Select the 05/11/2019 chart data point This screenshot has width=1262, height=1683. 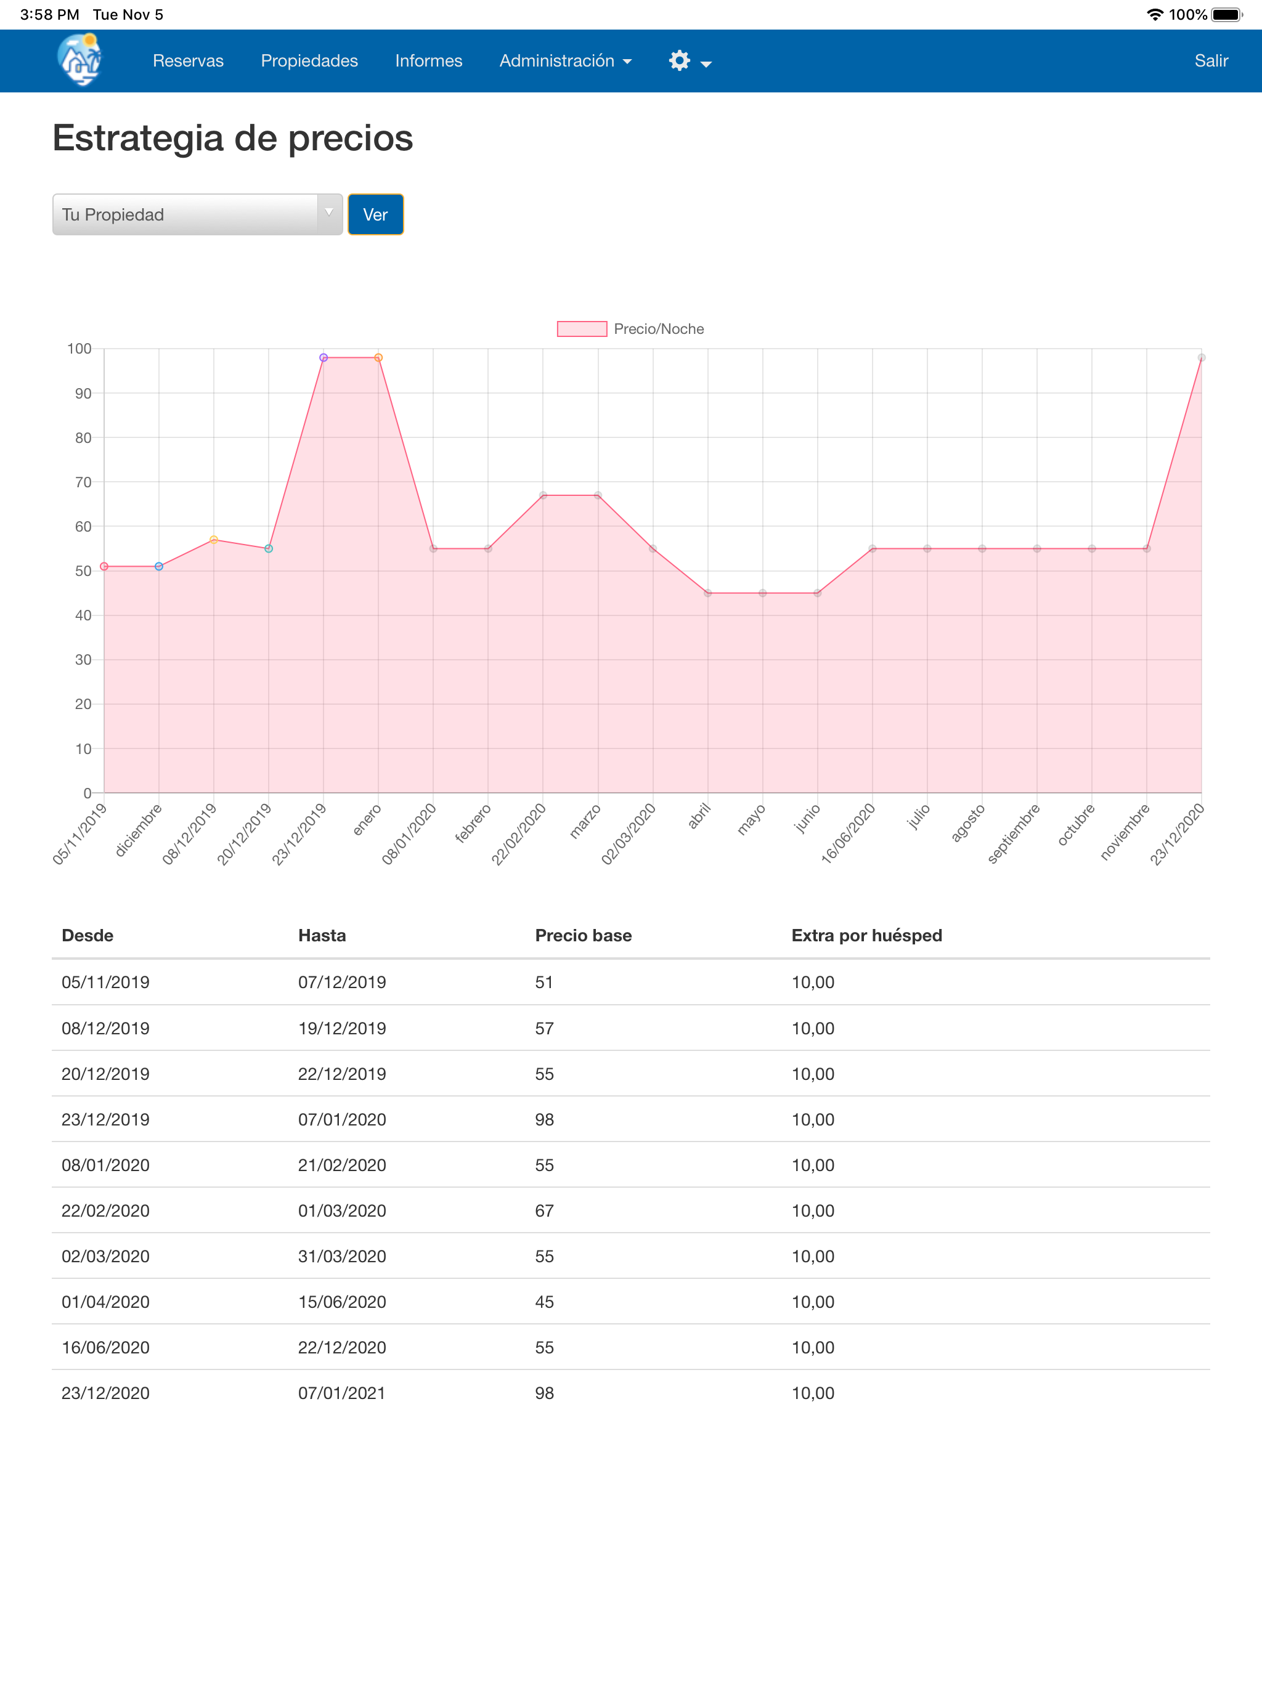tap(104, 566)
